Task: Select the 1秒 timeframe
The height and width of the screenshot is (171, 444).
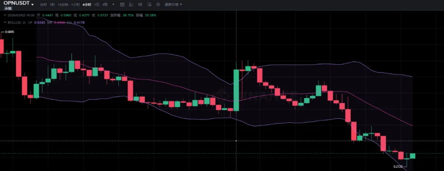Action: [52, 4]
